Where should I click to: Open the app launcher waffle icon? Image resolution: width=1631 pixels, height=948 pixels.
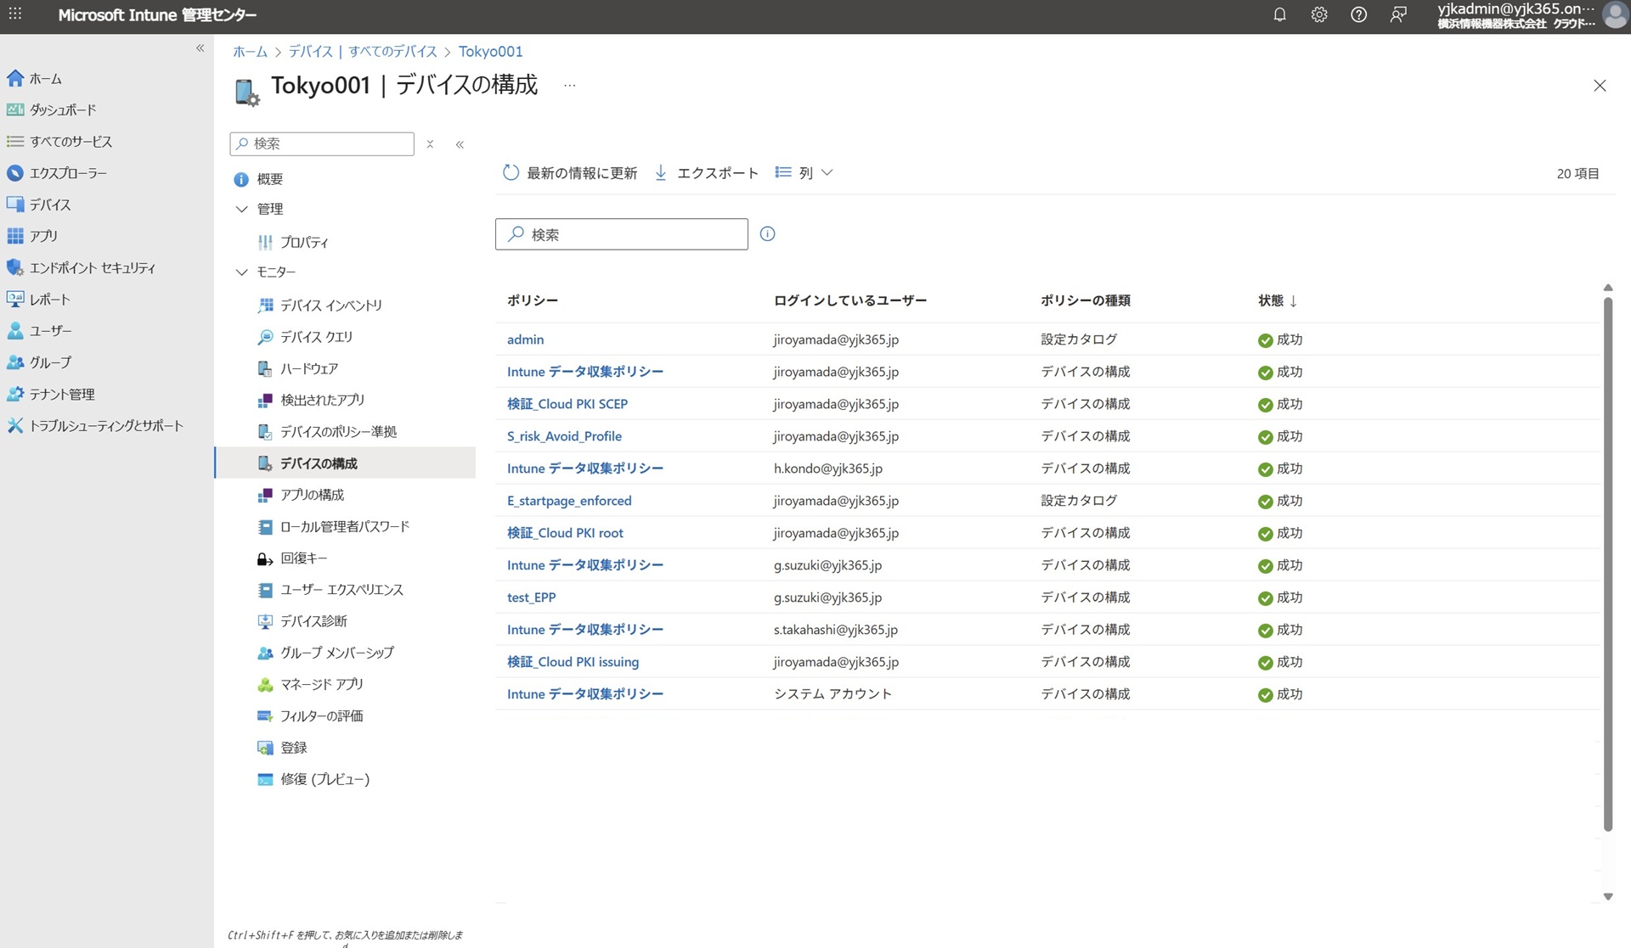[x=15, y=14]
